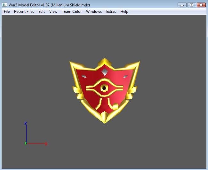Screen dimensions: 208x170
Task: Open the Edit menu
Action: point(42,12)
